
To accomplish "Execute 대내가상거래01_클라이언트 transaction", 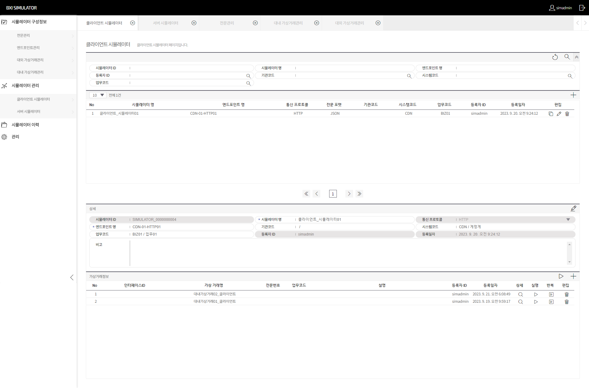I will pos(536,302).
